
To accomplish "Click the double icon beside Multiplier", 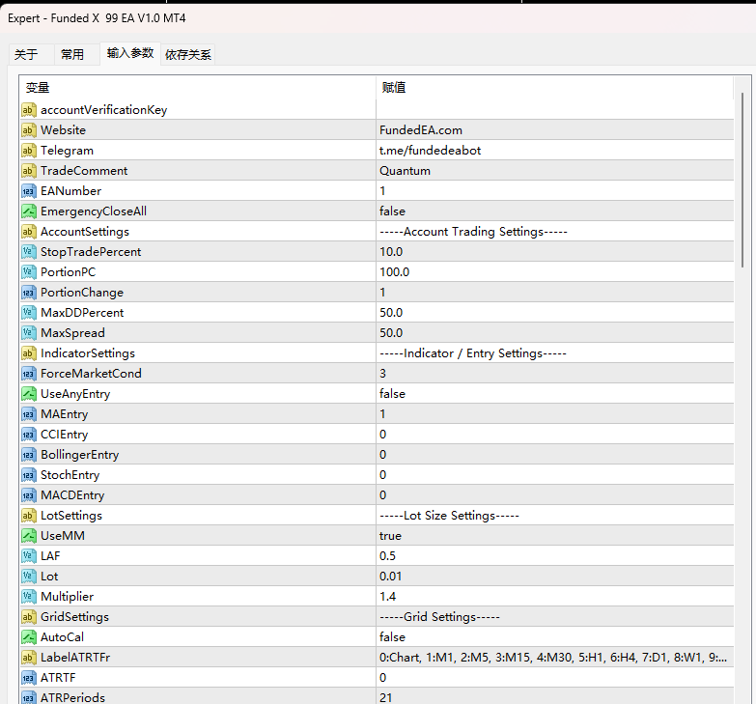I will (28, 597).
